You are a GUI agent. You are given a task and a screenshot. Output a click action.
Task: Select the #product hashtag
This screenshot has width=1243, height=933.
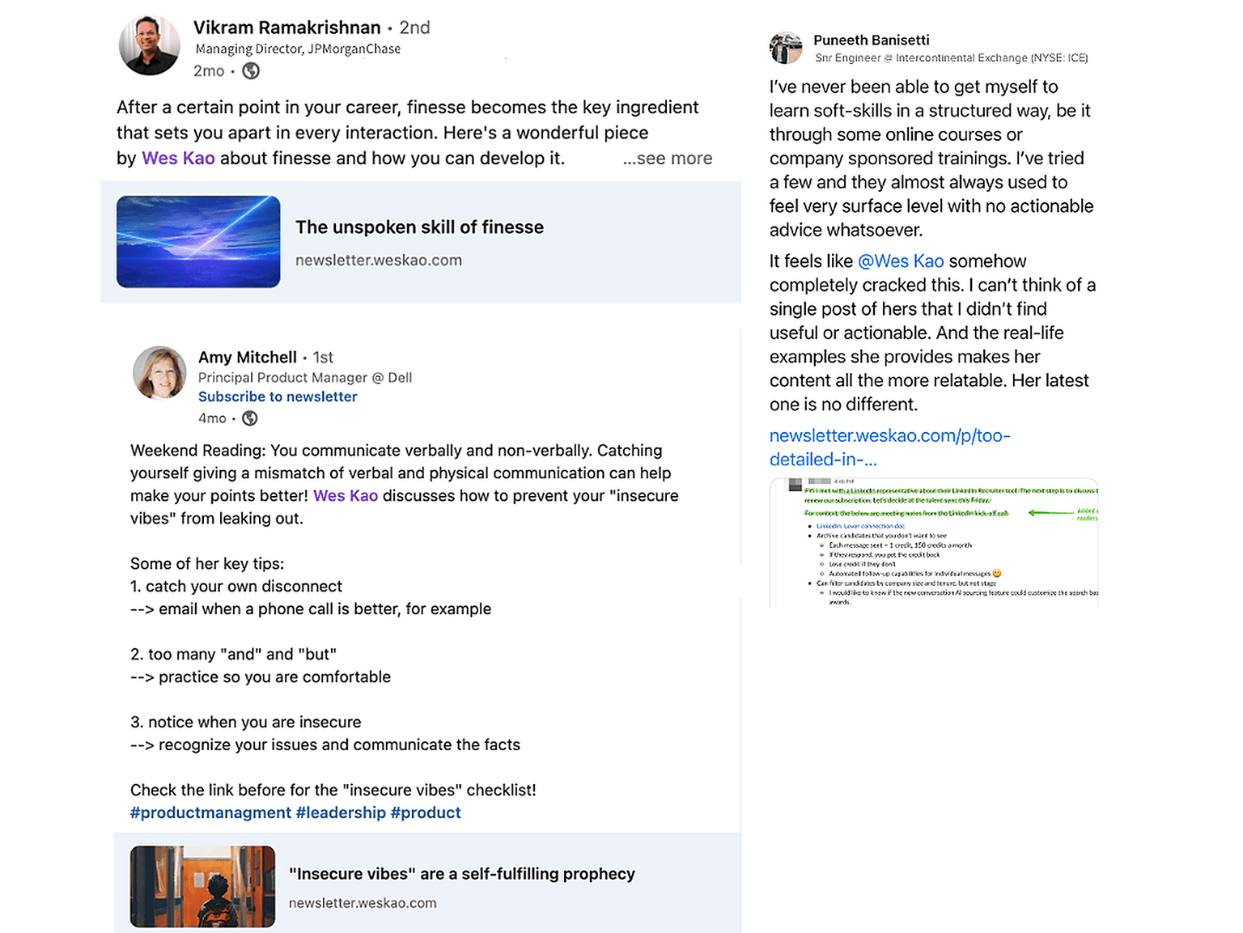tap(426, 812)
